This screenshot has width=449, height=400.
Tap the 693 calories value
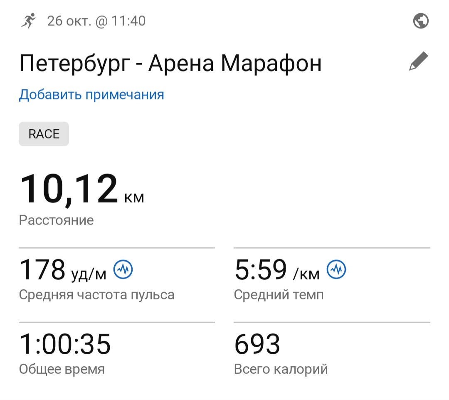[x=257, y=344]
